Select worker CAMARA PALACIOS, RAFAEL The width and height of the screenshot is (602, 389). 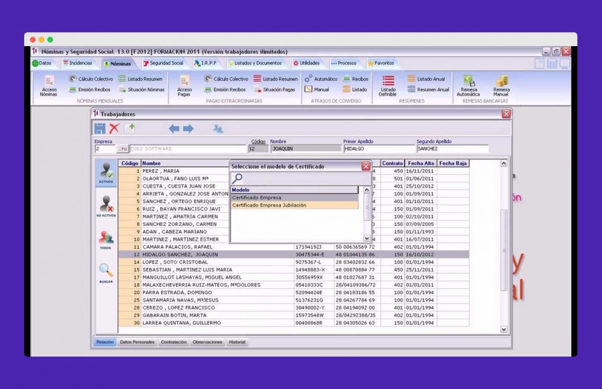tap(294, 247)
